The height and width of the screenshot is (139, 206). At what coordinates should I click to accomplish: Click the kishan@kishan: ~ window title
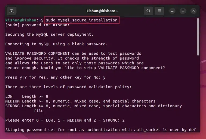pyautogui.click(x=102, y=11)
